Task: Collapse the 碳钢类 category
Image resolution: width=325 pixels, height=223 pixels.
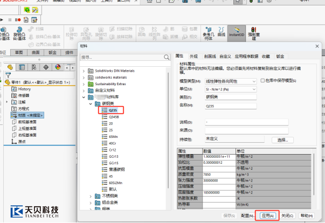Action: [91, 104]
